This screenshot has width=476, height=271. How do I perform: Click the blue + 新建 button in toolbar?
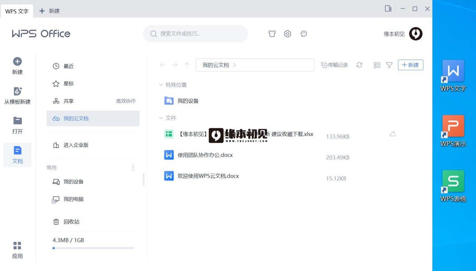(411, 65)
